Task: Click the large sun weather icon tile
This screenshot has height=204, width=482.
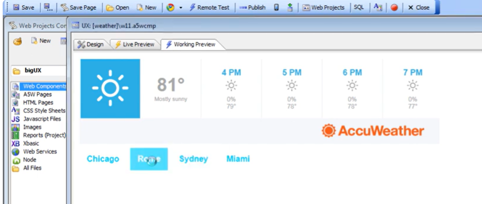Action: pos(110,88)
